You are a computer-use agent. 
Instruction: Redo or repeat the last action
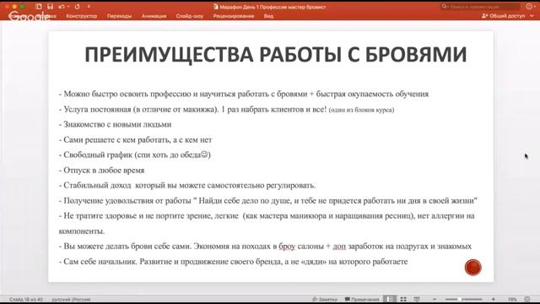coord(77,7)
